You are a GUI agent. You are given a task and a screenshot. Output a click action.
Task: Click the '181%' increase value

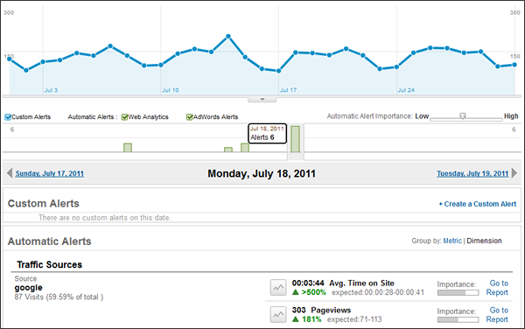[x=311, y=319]
